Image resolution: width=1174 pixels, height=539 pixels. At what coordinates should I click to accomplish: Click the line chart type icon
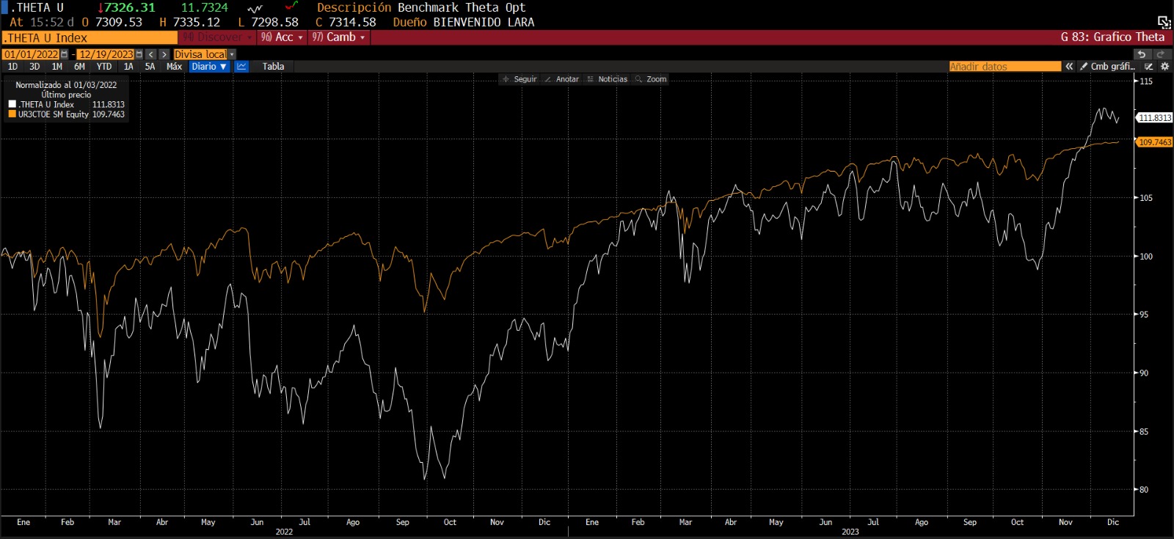coord(241,67)
